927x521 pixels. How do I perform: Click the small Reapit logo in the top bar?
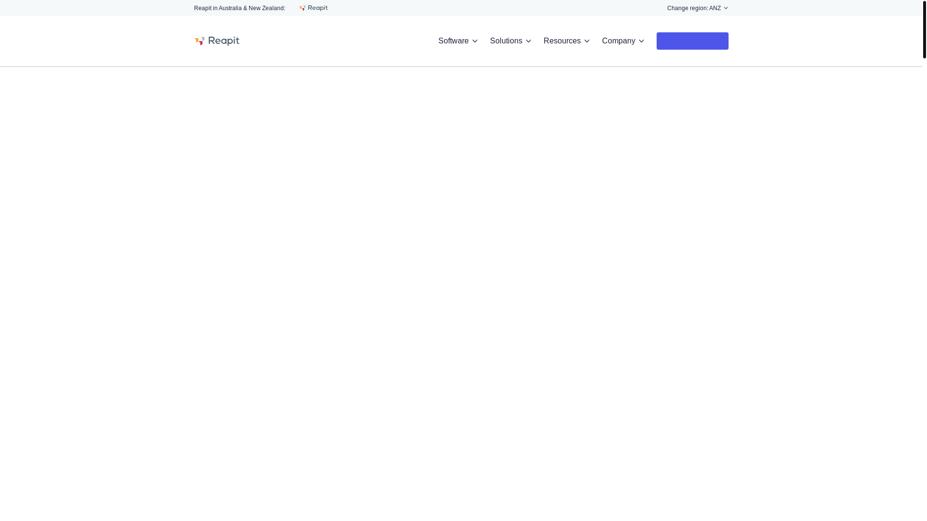(313, 8)
